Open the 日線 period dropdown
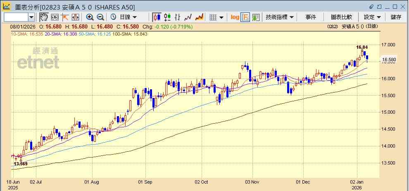The image size is (409, 191). tap(128, 17)
